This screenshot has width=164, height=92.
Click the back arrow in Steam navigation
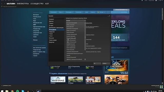pyautogui.click(x=2, y=4)
